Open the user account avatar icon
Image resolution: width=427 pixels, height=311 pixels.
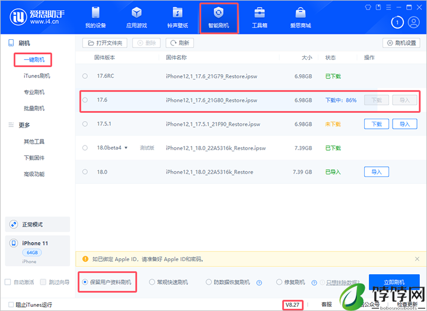pos(414,23)
